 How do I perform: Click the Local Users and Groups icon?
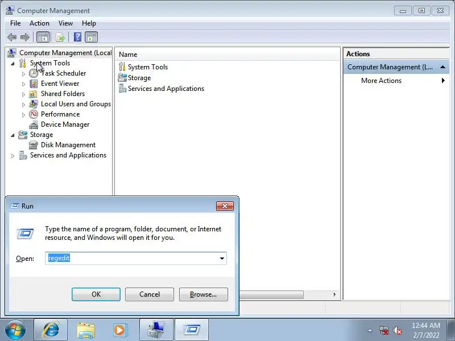(34, 104)
